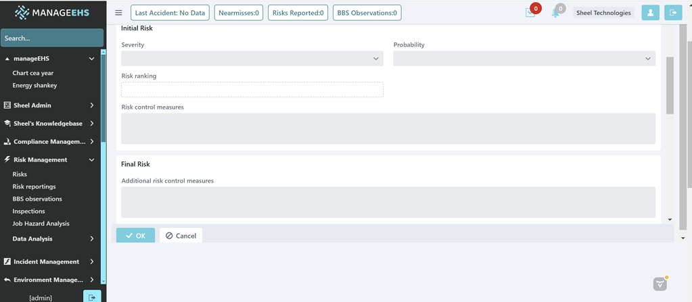This screenshot has width=692, height=302.
Task: Click Last Accident: No Data badge
Action: pos(170,13)
